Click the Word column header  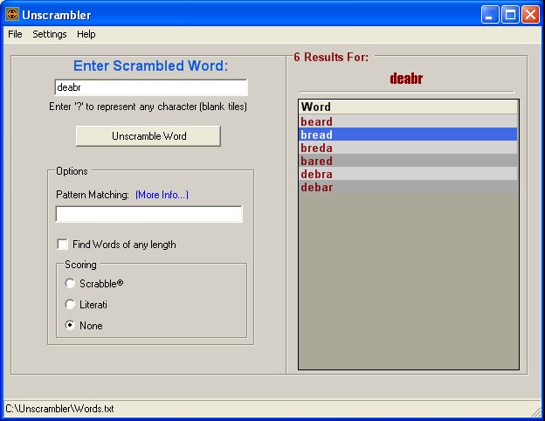coord(408,107)
